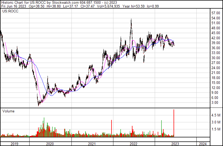223x146 pixels.
Task: Click the 2022 price peak near 54
Action: pos(131,19)
